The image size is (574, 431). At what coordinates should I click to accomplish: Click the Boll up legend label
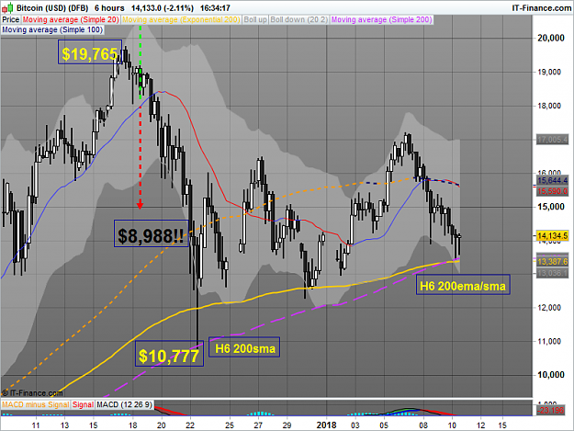(255, 20)
